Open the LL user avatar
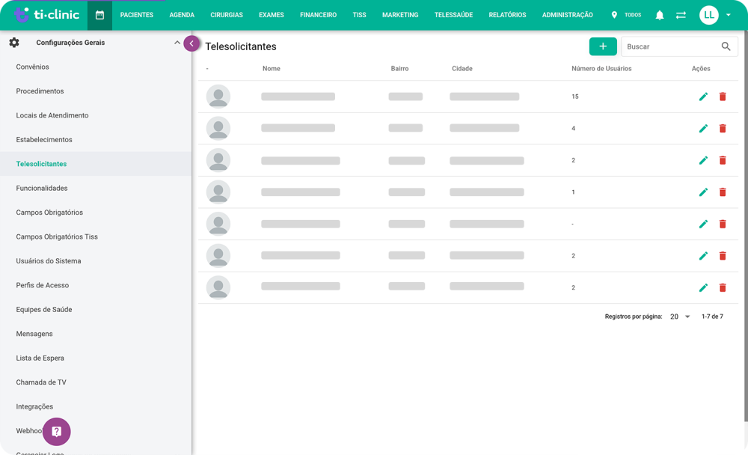Screen dimensions: 748x455 pos(709,15)
